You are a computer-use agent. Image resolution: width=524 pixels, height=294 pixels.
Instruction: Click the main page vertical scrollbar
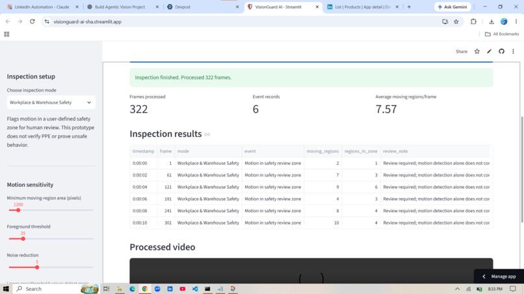tap(522, 169)
